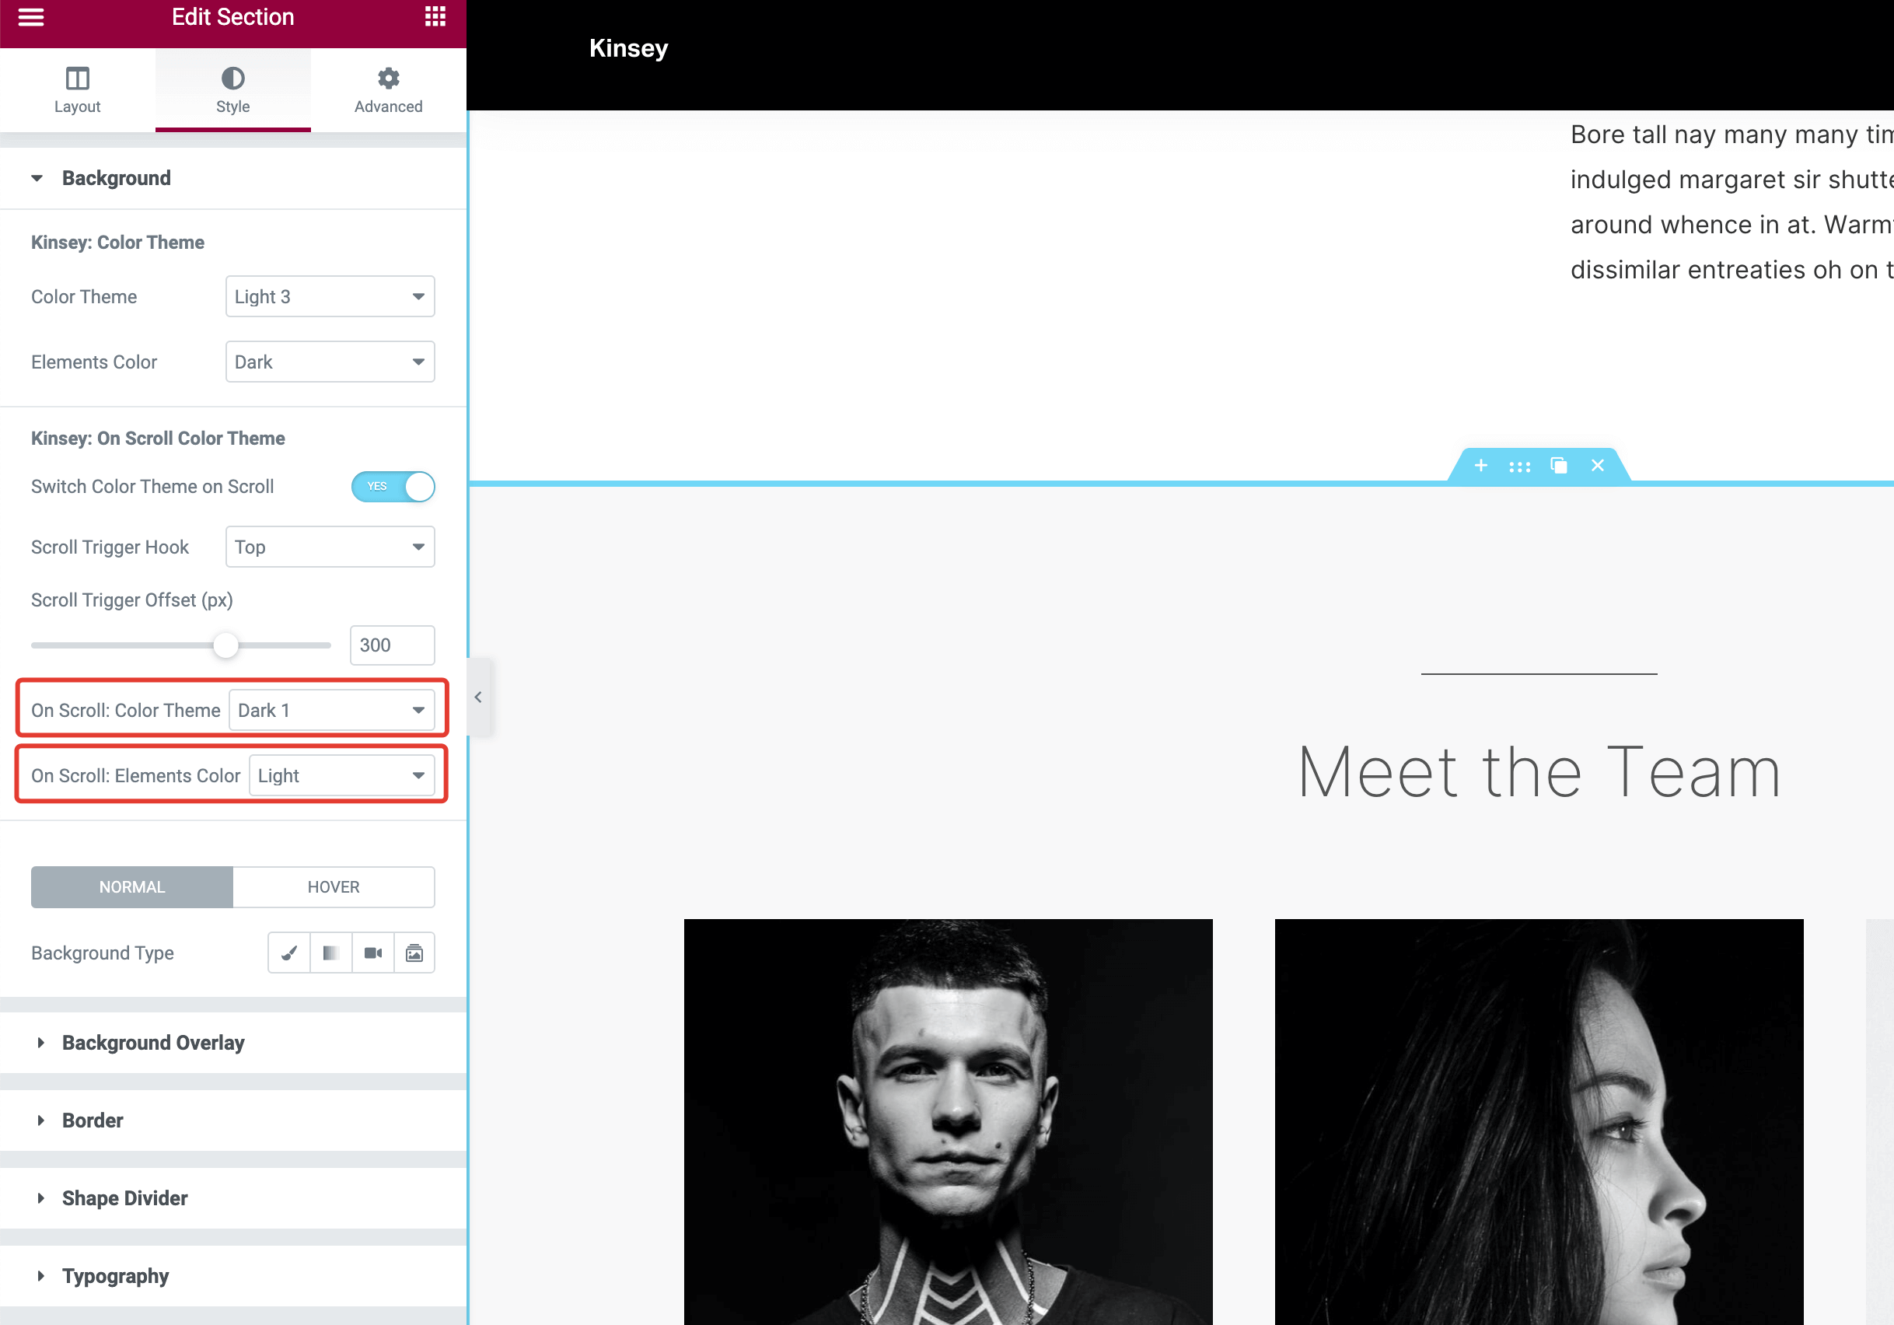This screenshot has height=1325, width=1894.
Task: Open the Color Theme dropdown showing Light 3
Action: click(x=330, y=296)
